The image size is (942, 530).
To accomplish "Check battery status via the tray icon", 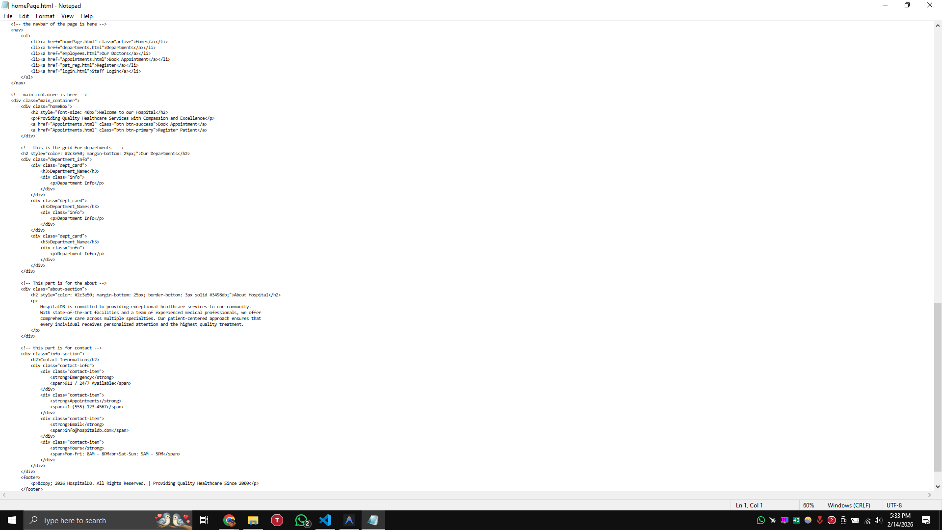I will coord(855,520).
